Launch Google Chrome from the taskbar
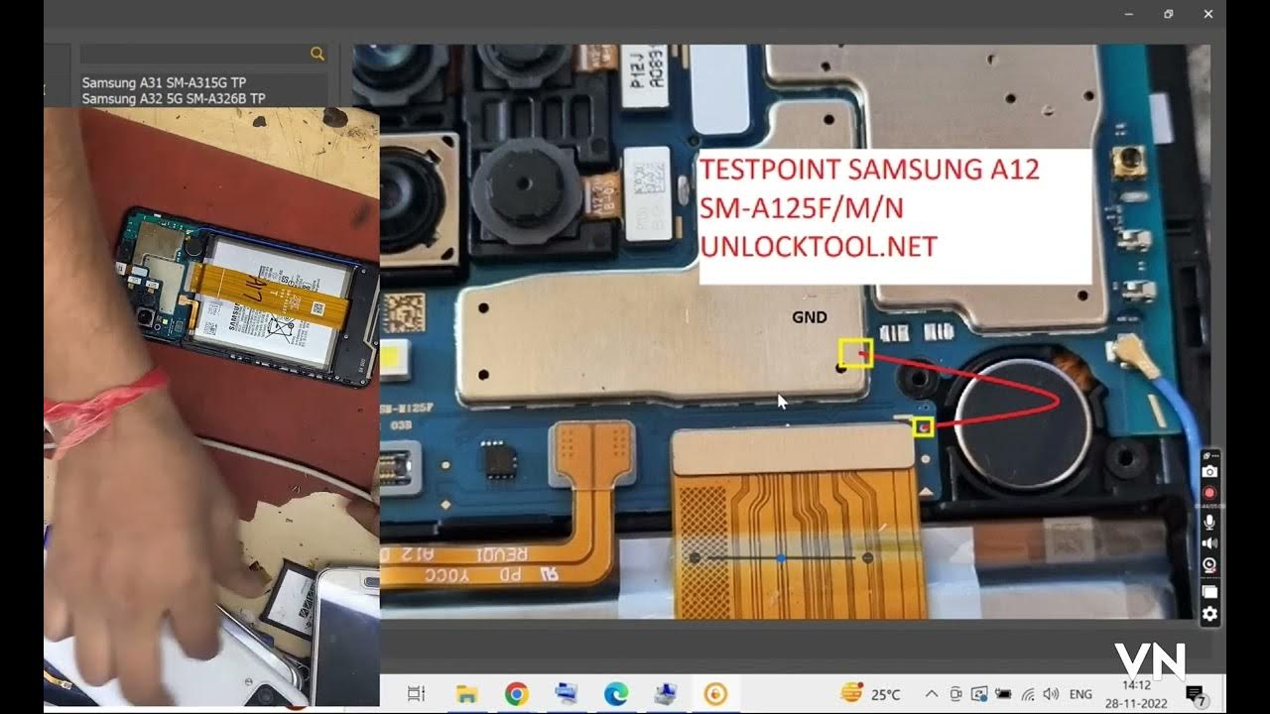The image size is (1270, 714). (x=516, y=694)
